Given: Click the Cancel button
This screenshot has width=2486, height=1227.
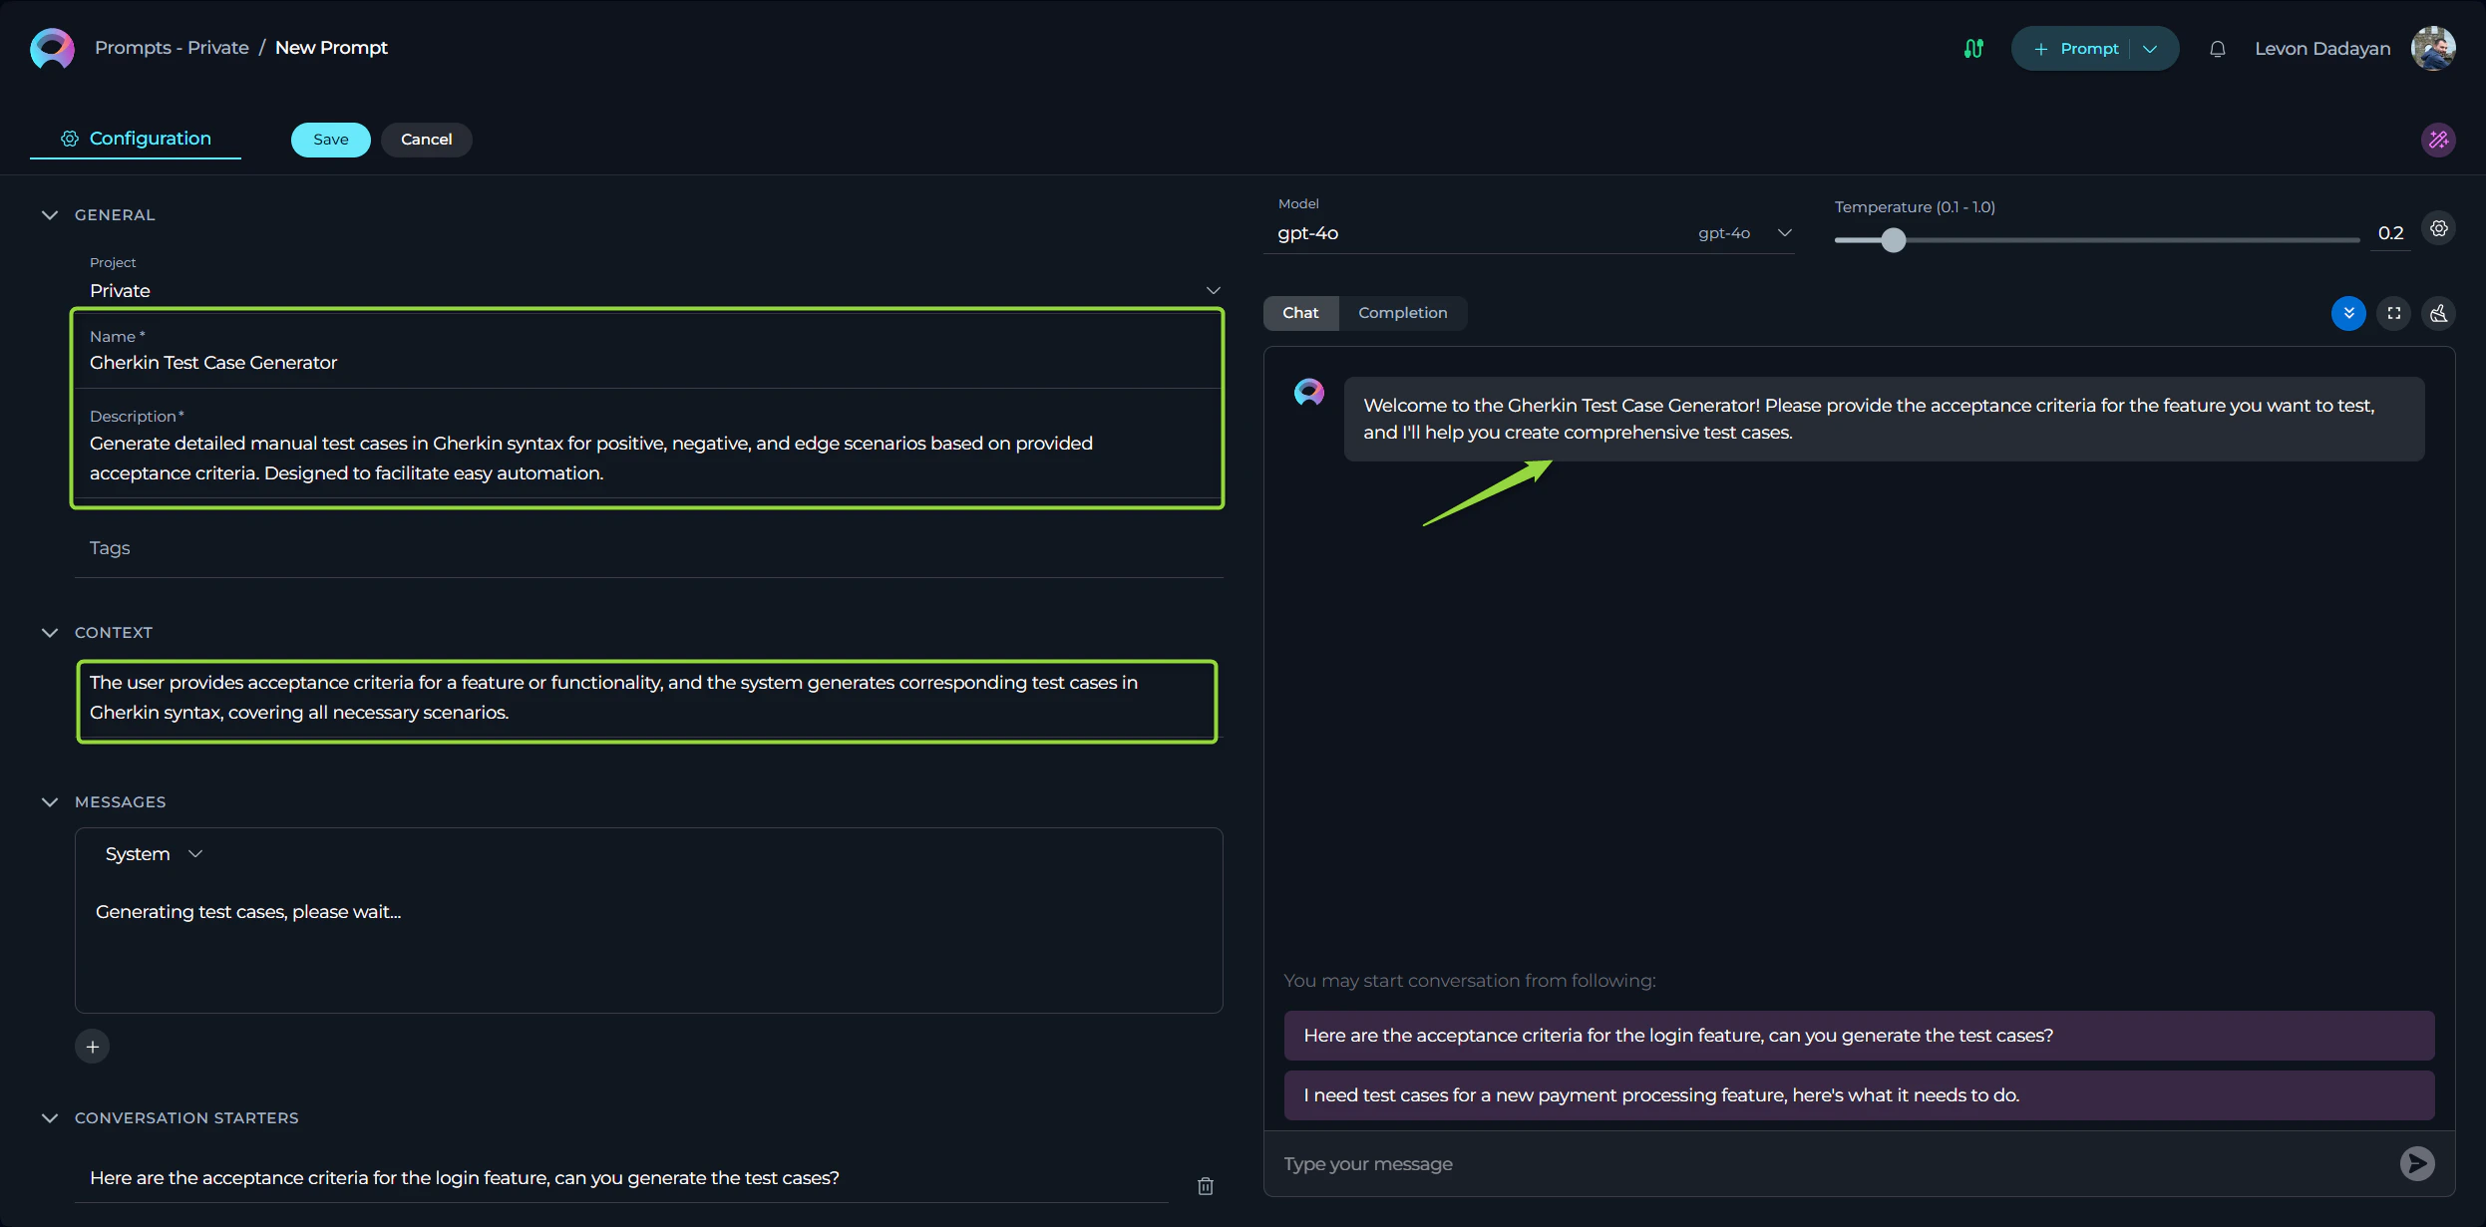Looking at the screenshot, I should tap(426, 140).
